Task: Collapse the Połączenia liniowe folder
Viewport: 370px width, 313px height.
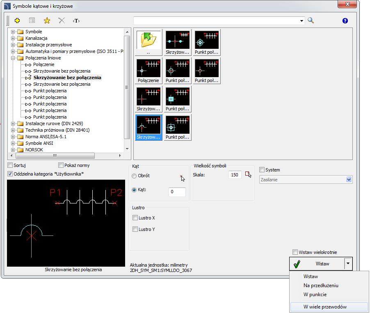Action: [x=13, y=58]
